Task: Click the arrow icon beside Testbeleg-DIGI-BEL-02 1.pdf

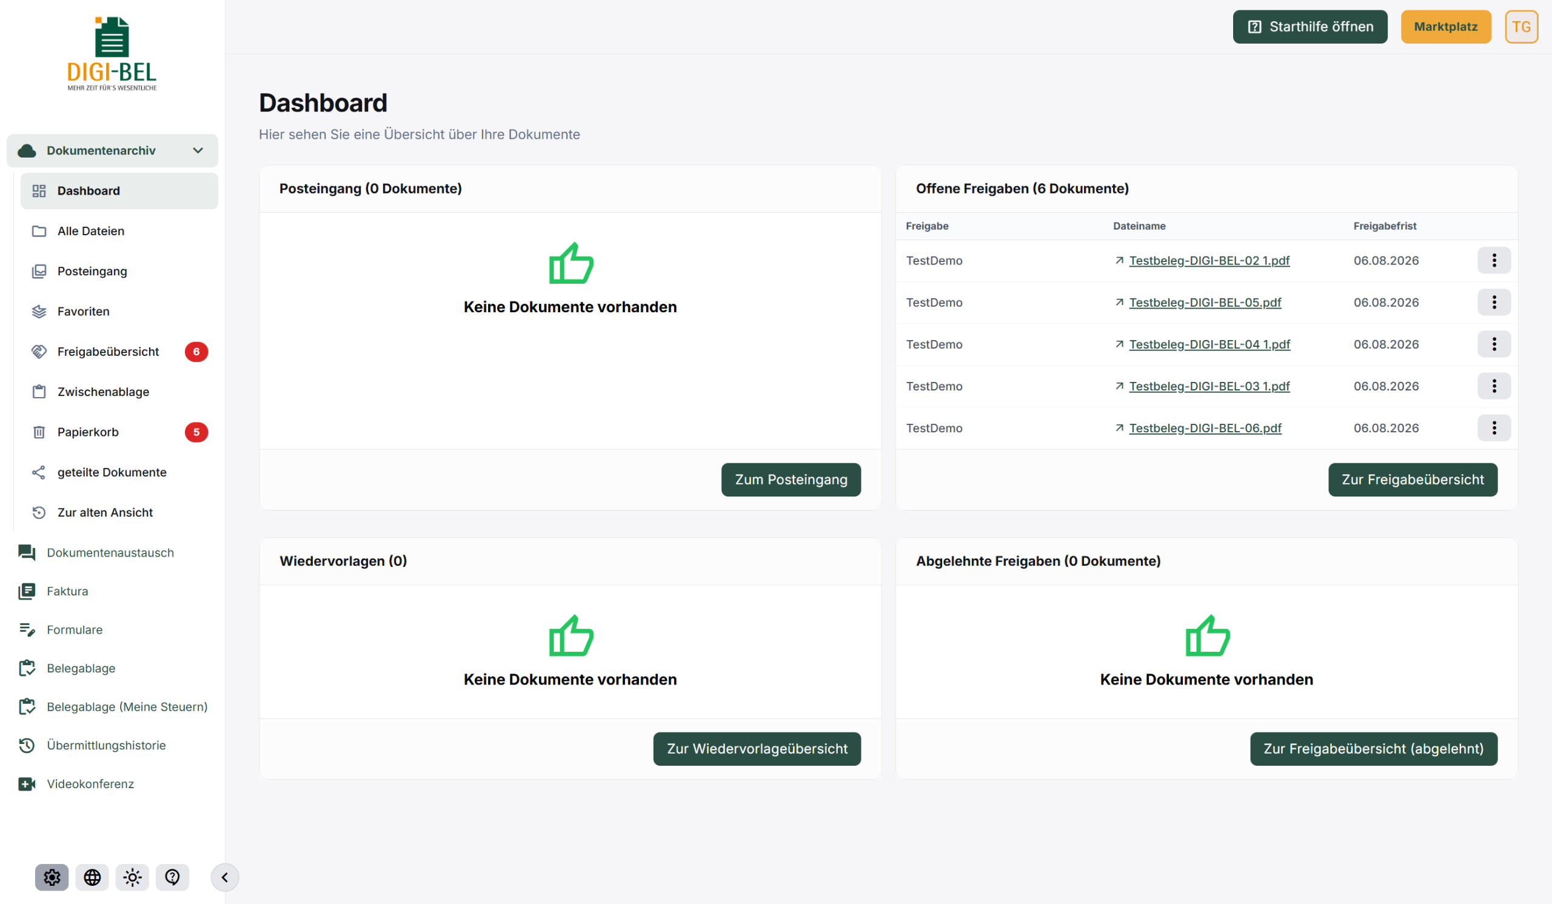Action: [1119, 261]
